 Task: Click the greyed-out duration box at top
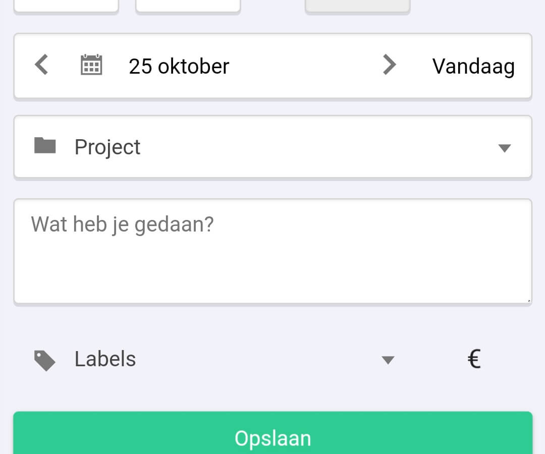click(x=358, y=6)
